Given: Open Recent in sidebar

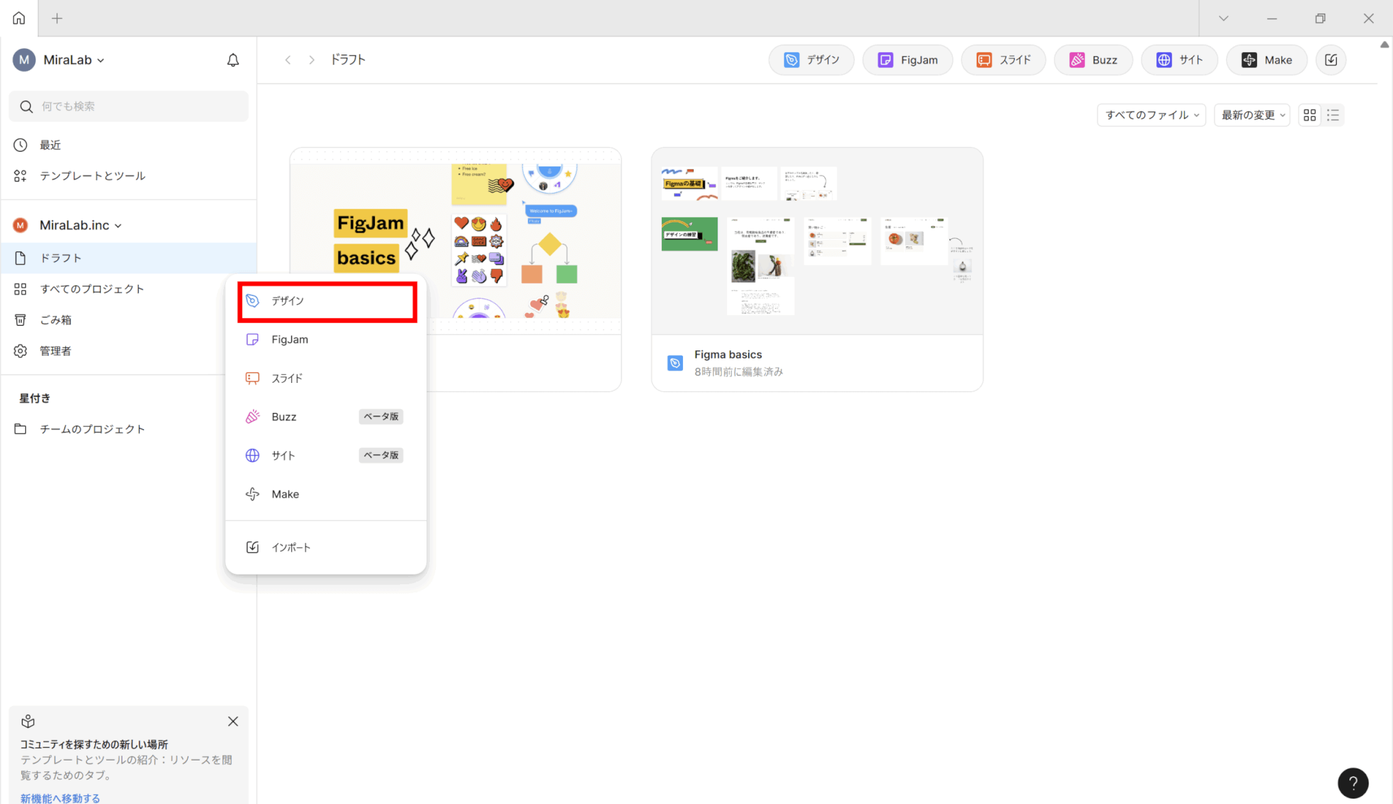Looking at the screenshot, I should 129,145.
